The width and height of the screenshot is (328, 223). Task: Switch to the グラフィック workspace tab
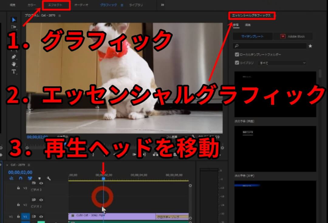pyautogui.click(x=108, y=5)
